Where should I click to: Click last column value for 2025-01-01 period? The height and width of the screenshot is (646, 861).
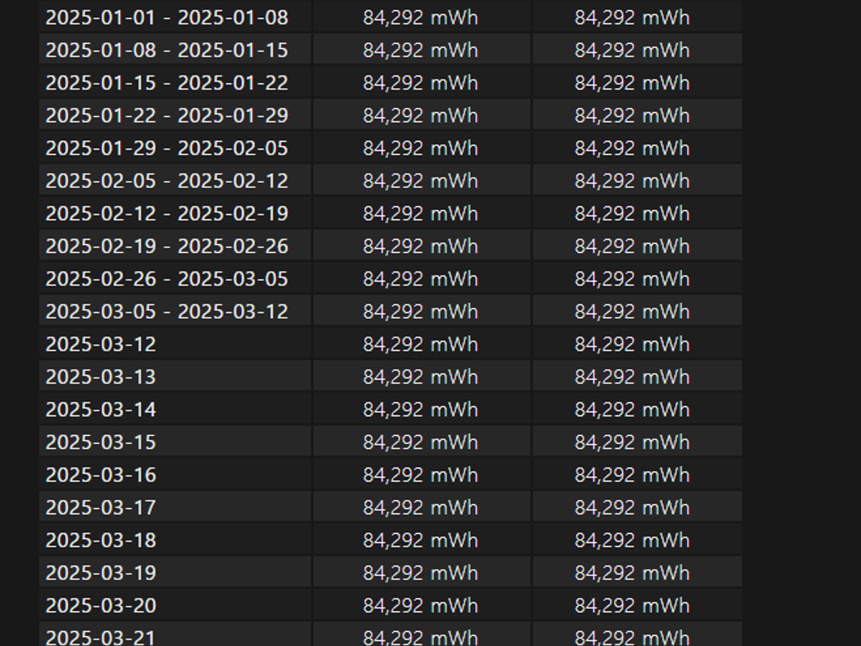click(x=632, y=18)
